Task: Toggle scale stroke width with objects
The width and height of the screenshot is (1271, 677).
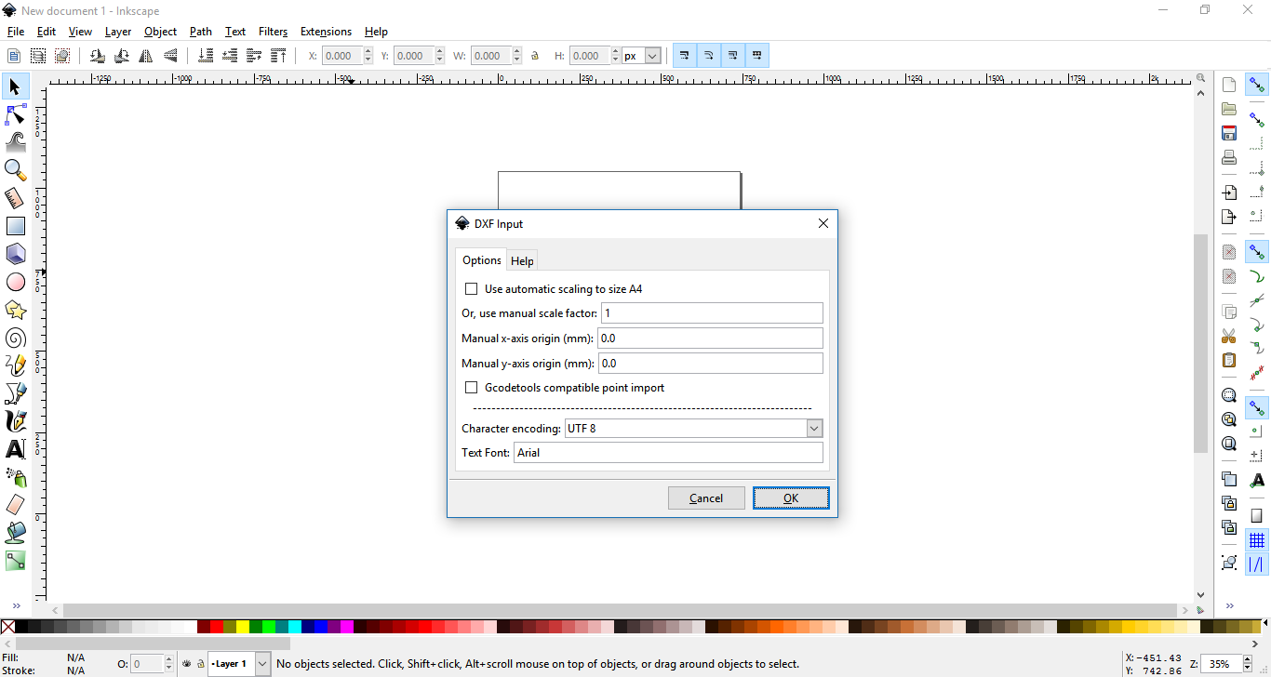Action: [x=685, y=56]
